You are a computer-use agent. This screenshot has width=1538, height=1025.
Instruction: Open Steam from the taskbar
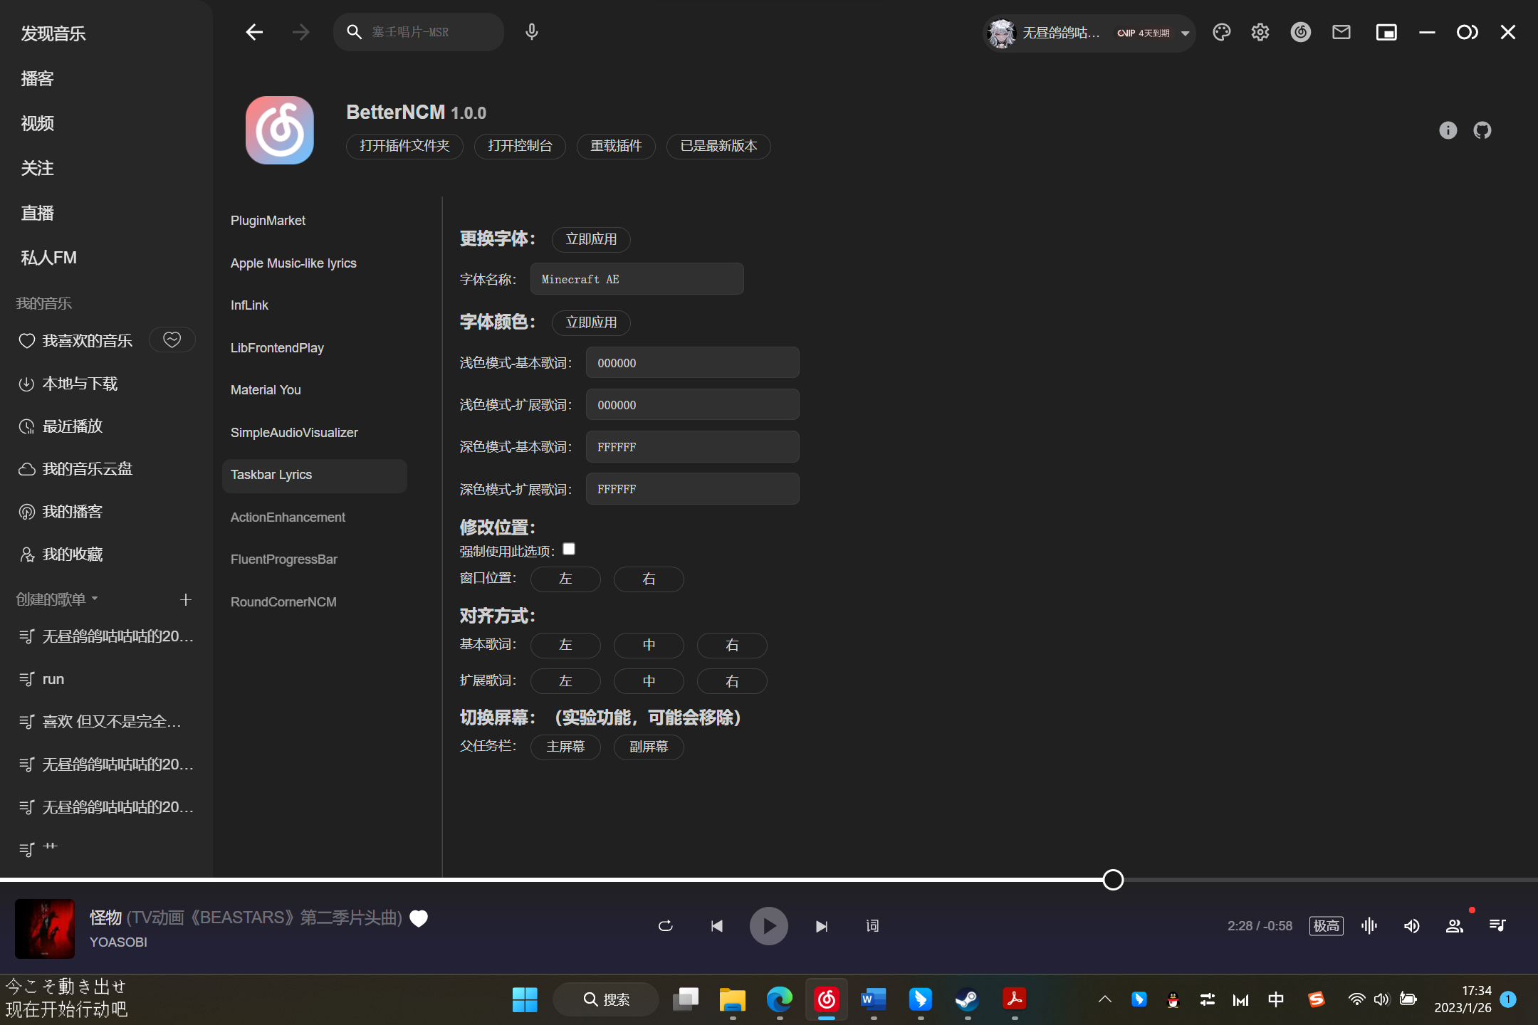[x=966, y=999]
